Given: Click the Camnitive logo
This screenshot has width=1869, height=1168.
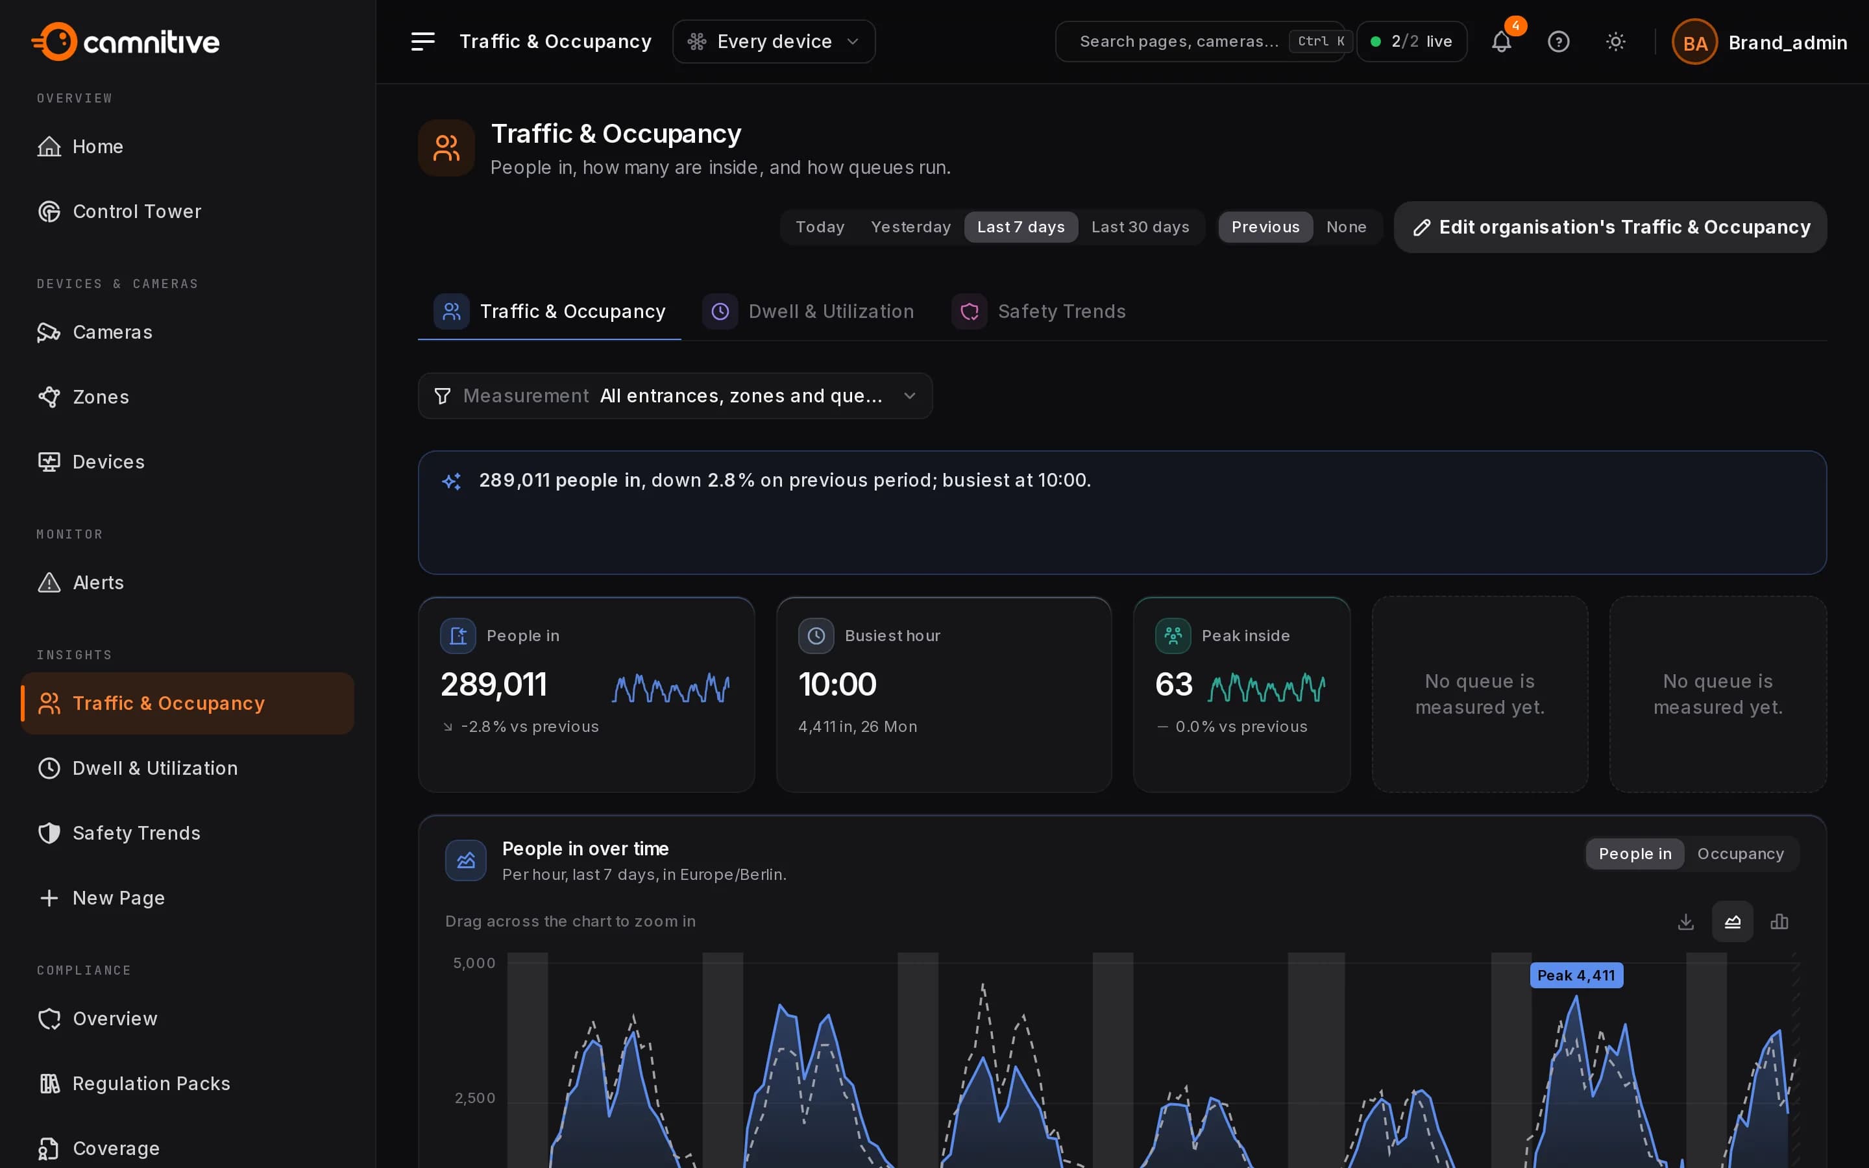Looking at the screenshot, I should coord(125,42).
